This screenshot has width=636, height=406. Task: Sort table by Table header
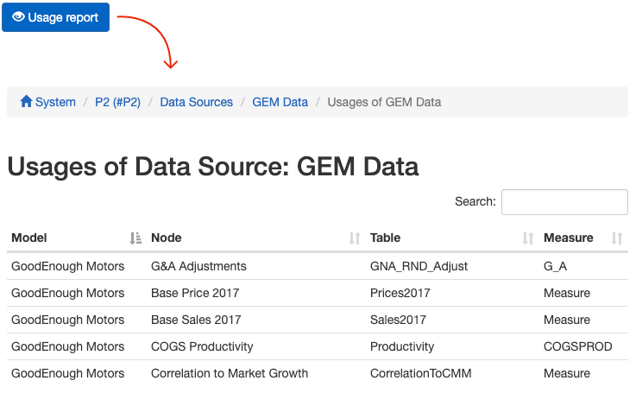tap(385, 238)
